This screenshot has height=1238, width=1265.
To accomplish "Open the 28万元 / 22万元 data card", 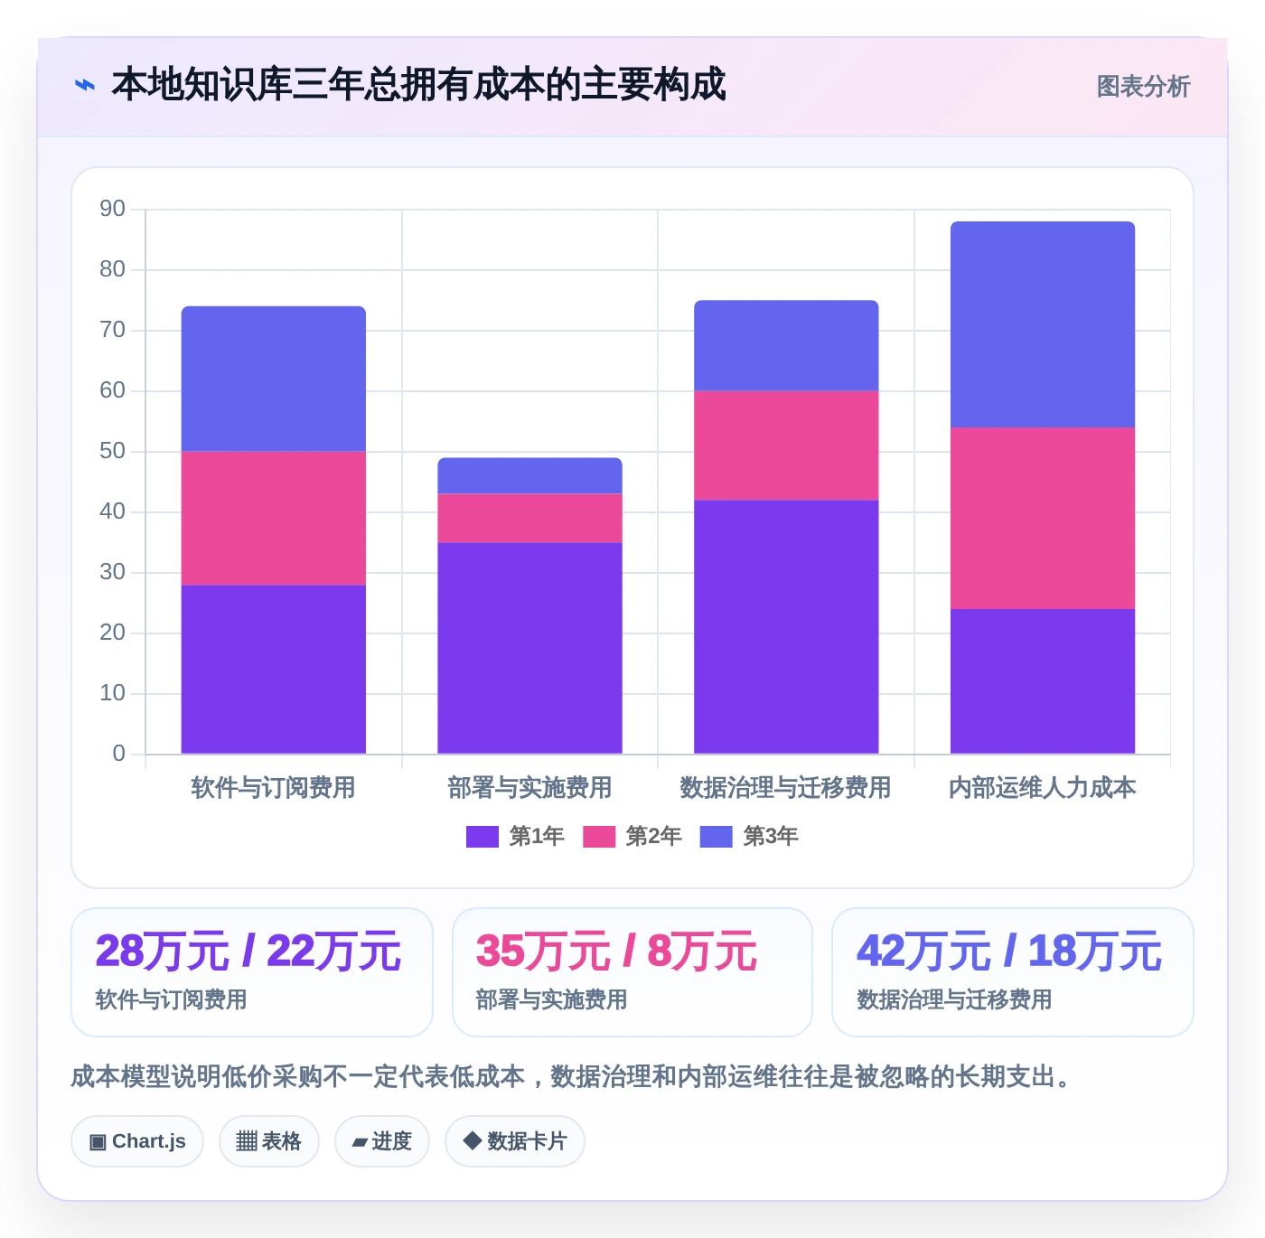I will [252, 972].
